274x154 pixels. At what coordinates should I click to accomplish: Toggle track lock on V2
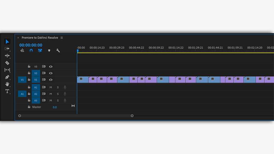point(29,73)
